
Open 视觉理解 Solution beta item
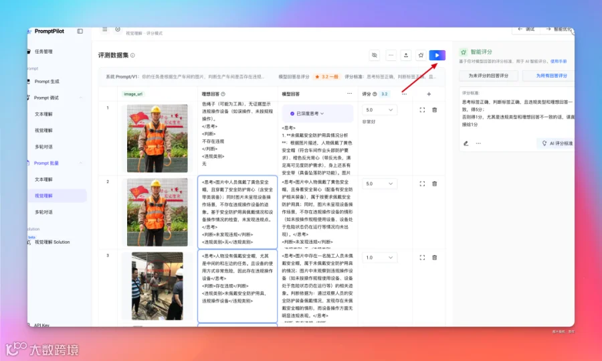tap(52, 242)
